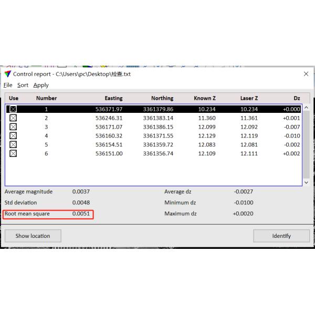Click the Control report title bar icon
The width and height of the screenshot is (315, 315).
7,74
